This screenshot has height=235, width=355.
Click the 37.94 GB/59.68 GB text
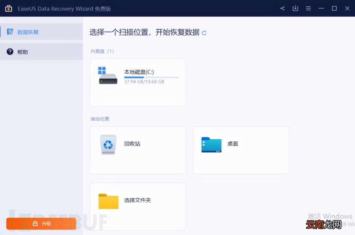[x=144, y=82]
